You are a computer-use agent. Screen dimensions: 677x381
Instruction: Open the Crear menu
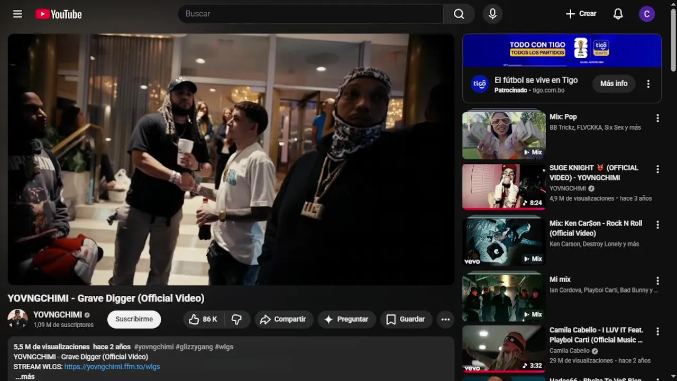coord(581,14)
